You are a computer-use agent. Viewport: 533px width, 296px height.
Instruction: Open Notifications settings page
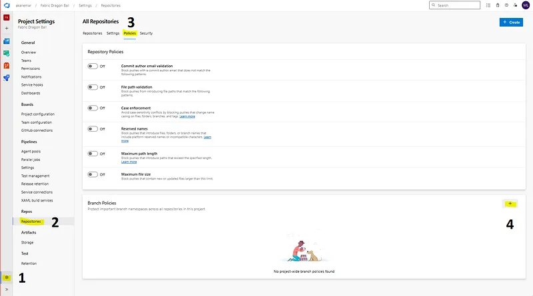[31, 76]
